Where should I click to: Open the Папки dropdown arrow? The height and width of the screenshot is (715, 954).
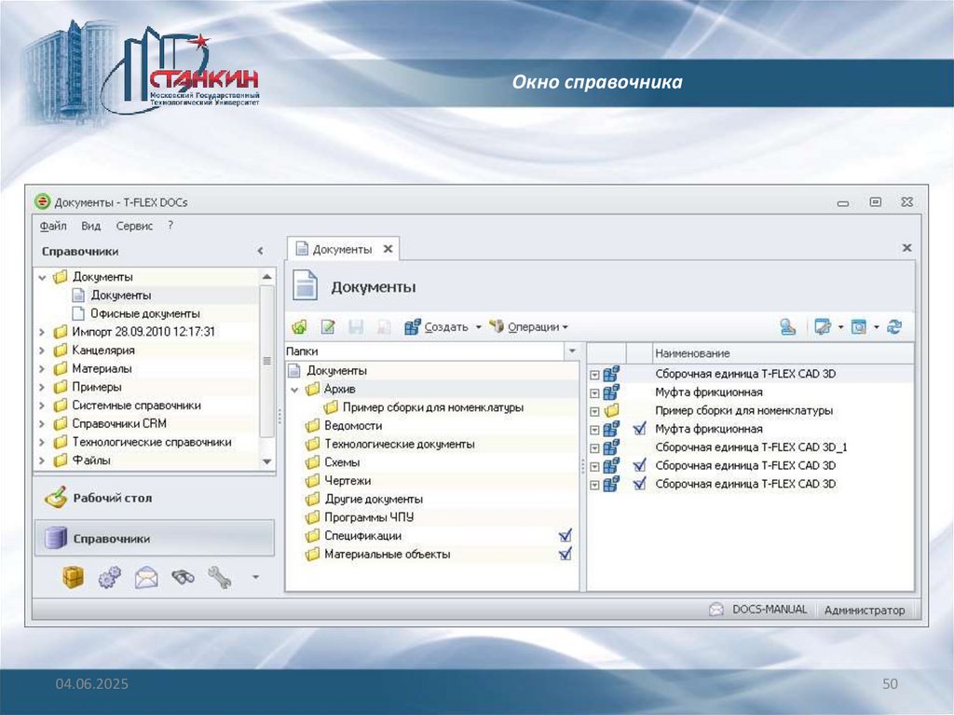tap(572, 351)
